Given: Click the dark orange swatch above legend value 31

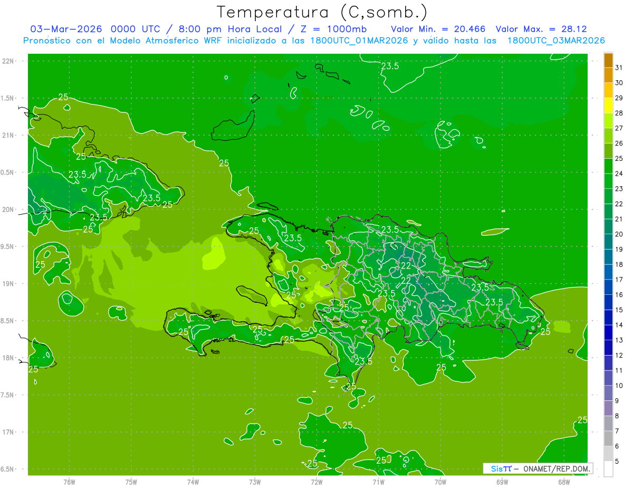Looking at the screenshot, I should click(x=608, y=60).
